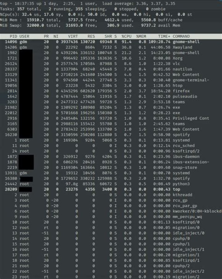Click systemd process with PID 13931

click(x=111, y=173)
